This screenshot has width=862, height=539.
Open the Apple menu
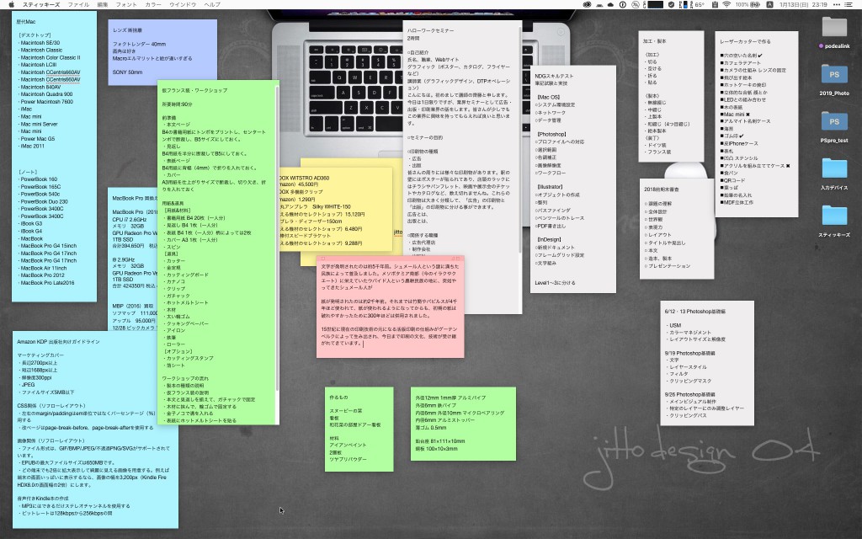pyautogui.click(x=11, y=4)
